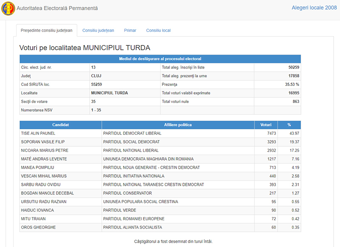This screenshot has width=340, height=247.
Task: Click the 17858 voters present value
Action: click(294, 76)
